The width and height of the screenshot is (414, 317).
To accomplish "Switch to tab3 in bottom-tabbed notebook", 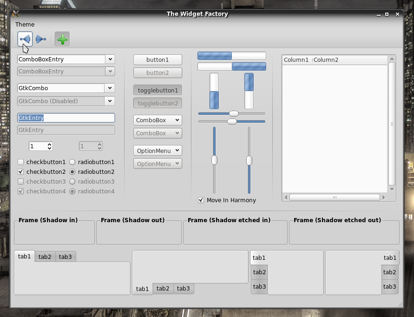I will point(184,289).
